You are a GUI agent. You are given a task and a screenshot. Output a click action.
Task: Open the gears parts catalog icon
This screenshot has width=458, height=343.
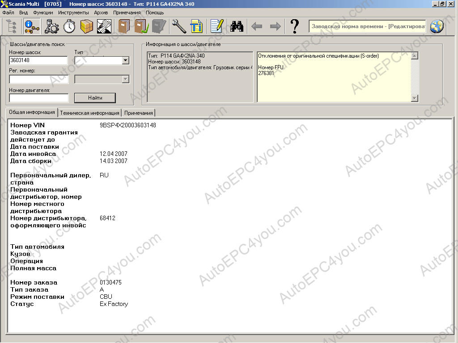[52, 26]
